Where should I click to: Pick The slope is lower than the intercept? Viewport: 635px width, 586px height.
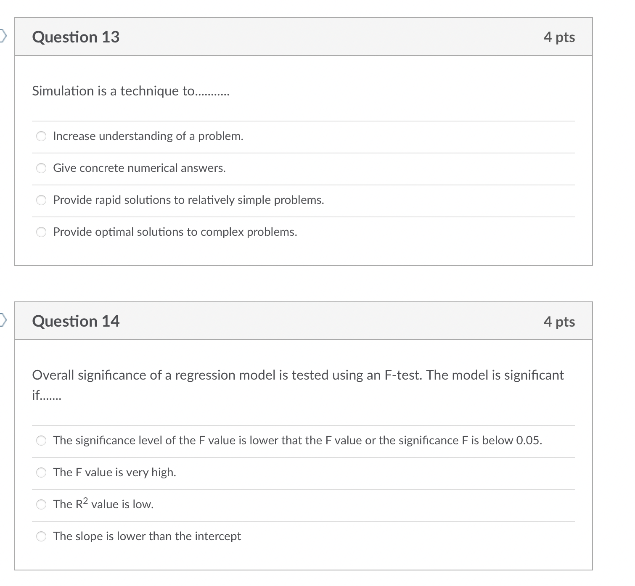point(41,536)
